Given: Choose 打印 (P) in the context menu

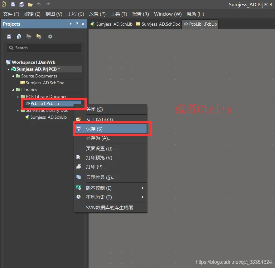Looking at the screenshot, I should point(110,167).
